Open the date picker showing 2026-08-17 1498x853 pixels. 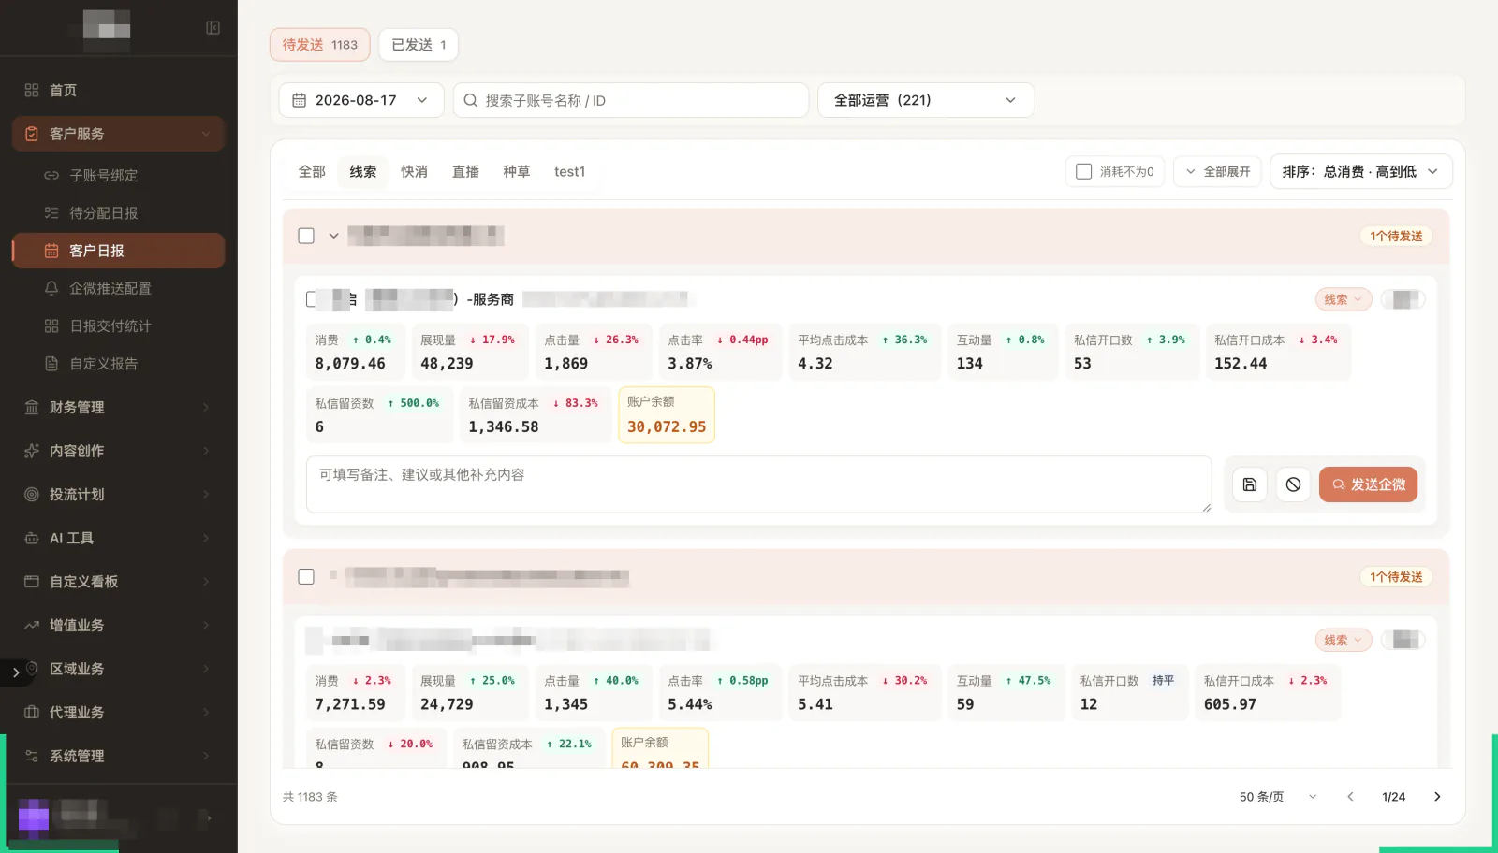(361, 100)
